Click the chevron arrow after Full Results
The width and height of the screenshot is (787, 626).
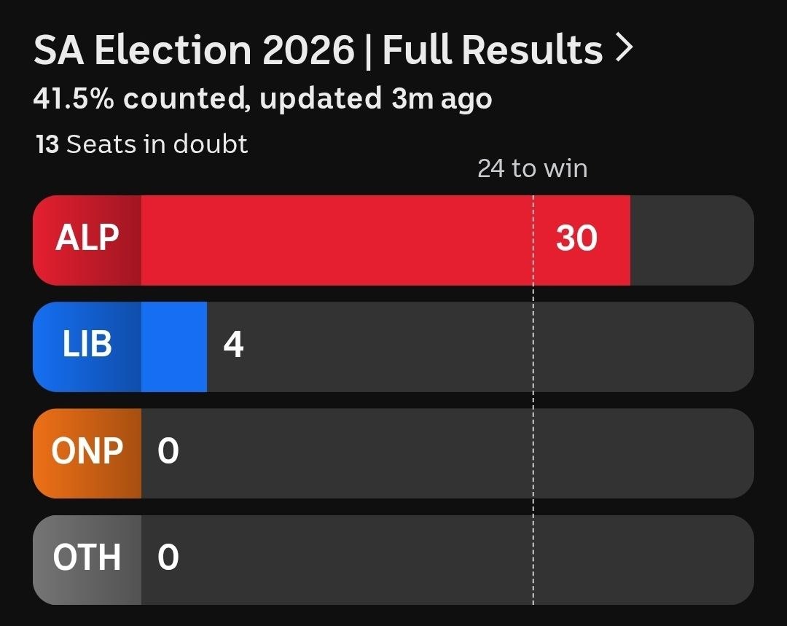(x=624, y=49)
